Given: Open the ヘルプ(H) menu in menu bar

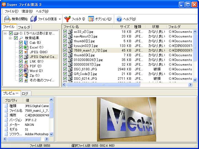Looking at the screenshot, I should click(x=42, y=11).
